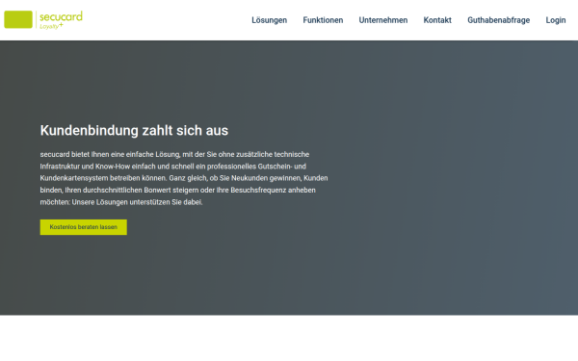Viewport: 578px width, 361px height.
Task: Go to the Unternehmen page
Action: pos(383,20)
